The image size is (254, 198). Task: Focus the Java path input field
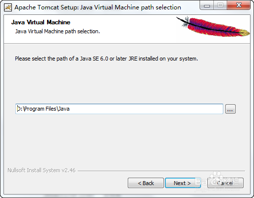pyautogui.click(x=119, y=109)
